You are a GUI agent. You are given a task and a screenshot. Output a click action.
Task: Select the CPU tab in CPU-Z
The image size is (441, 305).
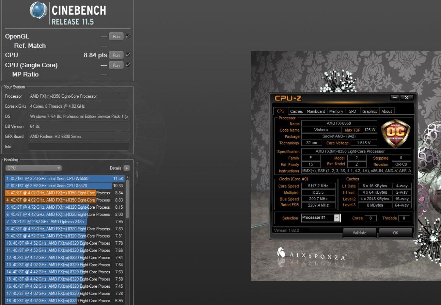[280, 111]
